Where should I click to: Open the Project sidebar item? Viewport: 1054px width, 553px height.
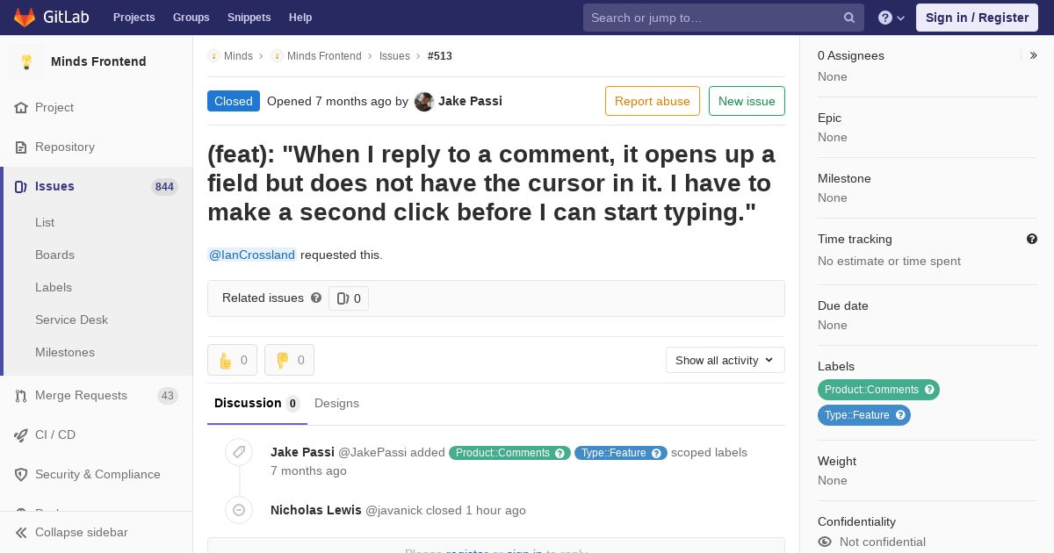pos(54,107)
